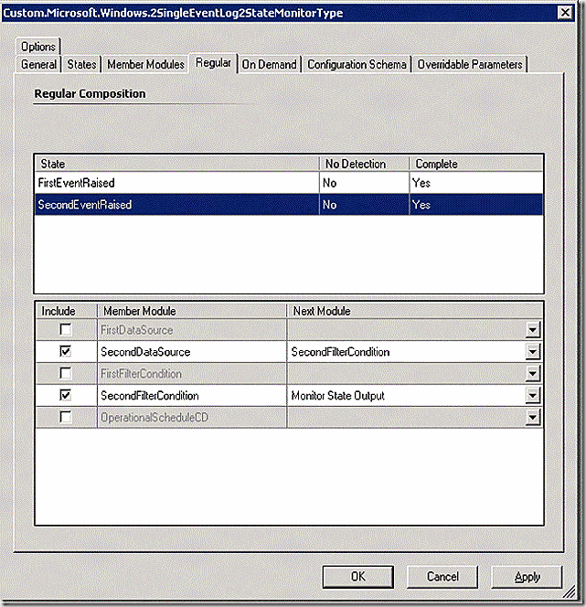This screenshot has width=586, height=607.
Task: Open Next Module dropdown for FirstDataSource
Action: tap(533, 330)
